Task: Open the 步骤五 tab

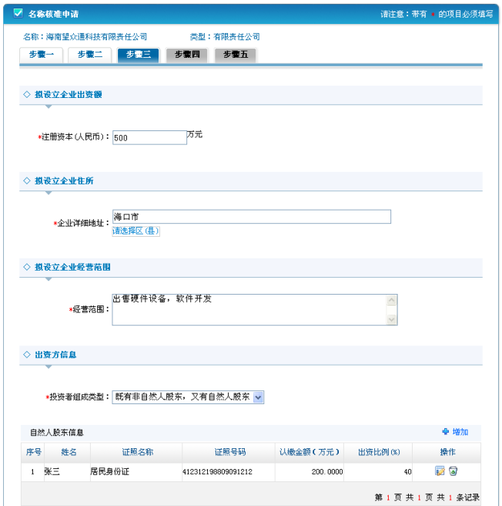Action: (x=236, y=55)
